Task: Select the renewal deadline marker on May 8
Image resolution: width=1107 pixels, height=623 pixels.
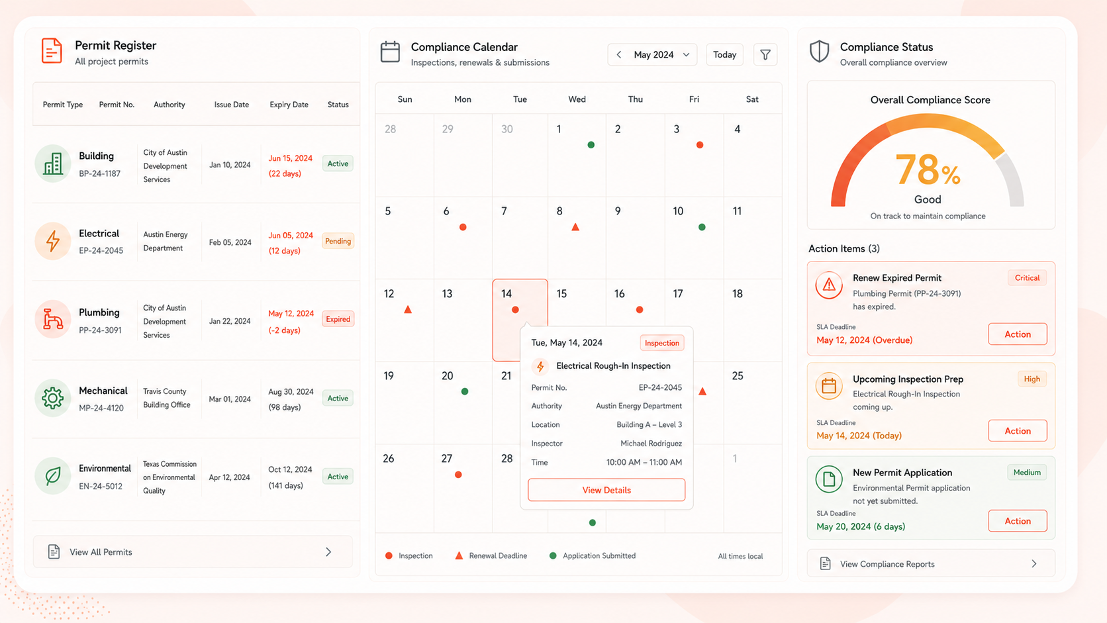Action: pyautogui.click(x=575, y=227)
